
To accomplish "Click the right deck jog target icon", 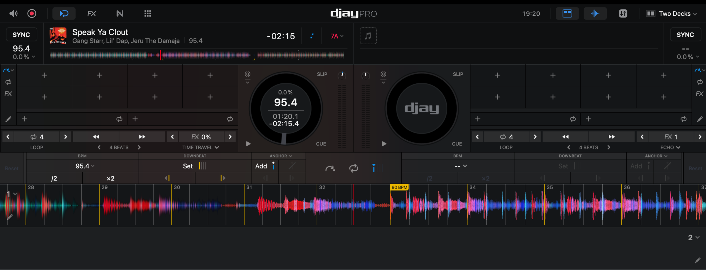I will 383,74.
